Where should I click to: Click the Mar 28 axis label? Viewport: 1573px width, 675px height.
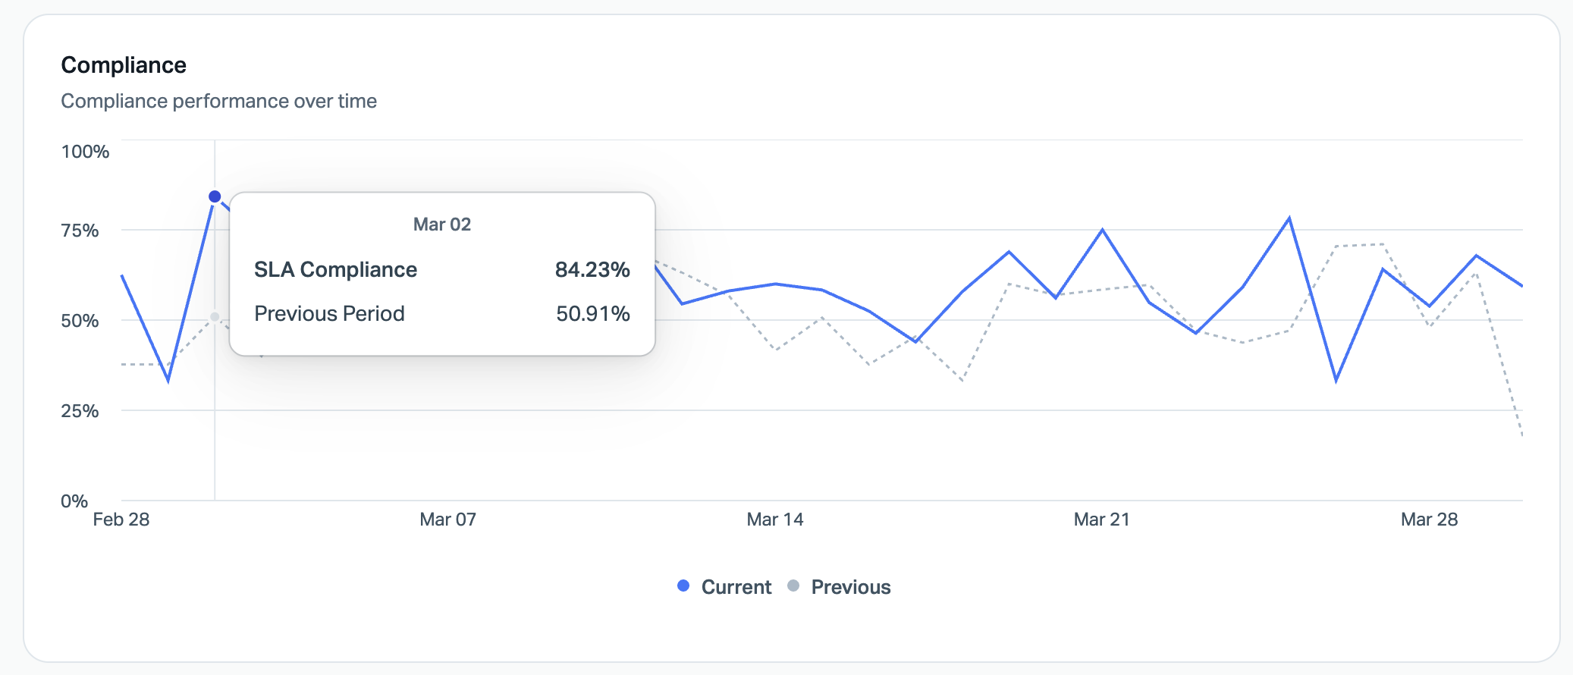(x=1429, y=520)
